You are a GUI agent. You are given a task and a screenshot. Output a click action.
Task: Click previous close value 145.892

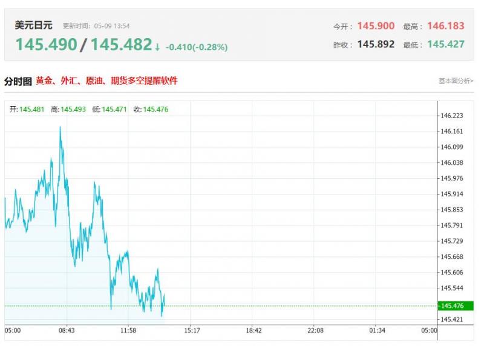(x=376, y=44)
